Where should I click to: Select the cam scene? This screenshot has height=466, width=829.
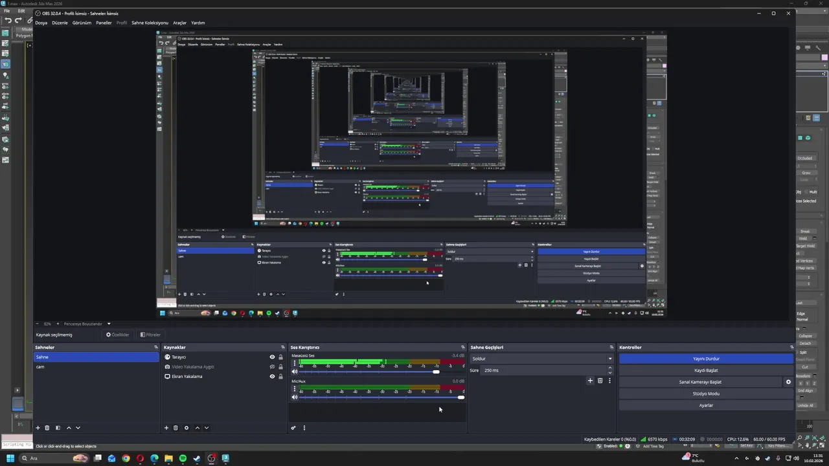96,367
